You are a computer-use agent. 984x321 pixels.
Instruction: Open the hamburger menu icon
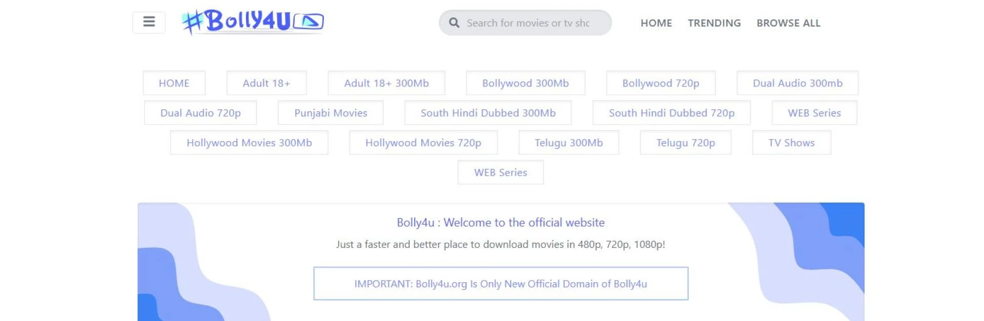pos(149,22)
